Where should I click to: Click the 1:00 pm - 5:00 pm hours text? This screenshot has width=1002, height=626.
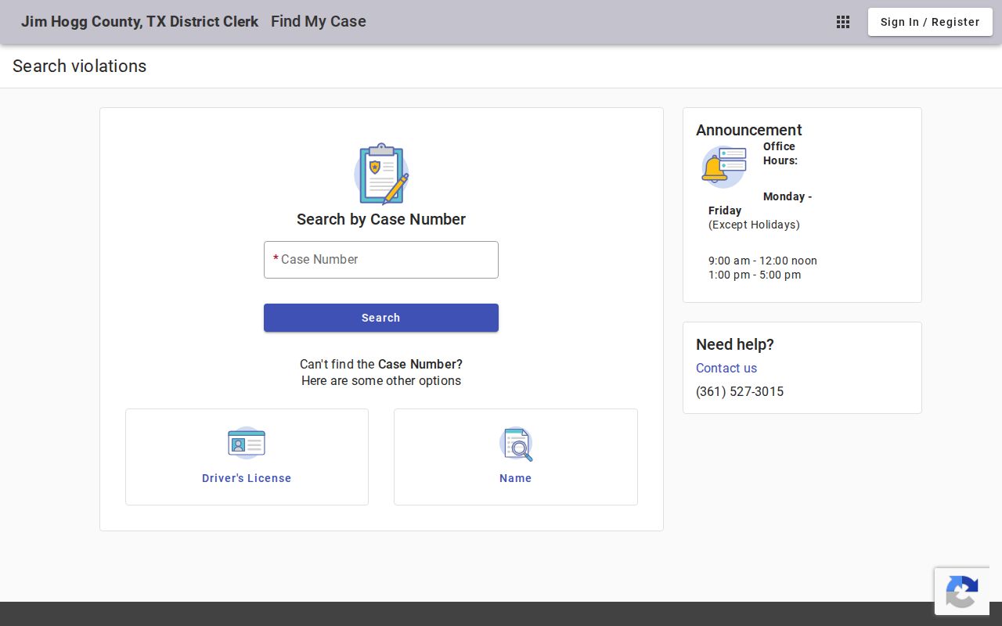(755, 275)
